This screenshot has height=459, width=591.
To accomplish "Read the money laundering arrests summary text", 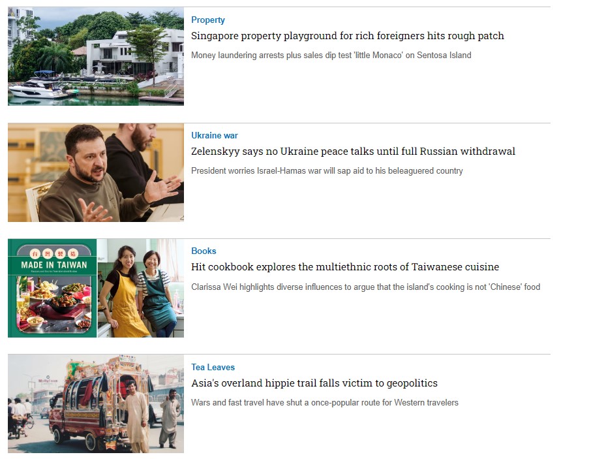I will click(x=331, y=55).
